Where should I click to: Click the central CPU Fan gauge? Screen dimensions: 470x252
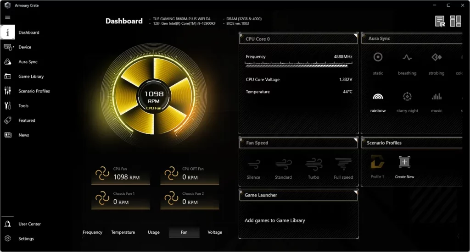154,96
